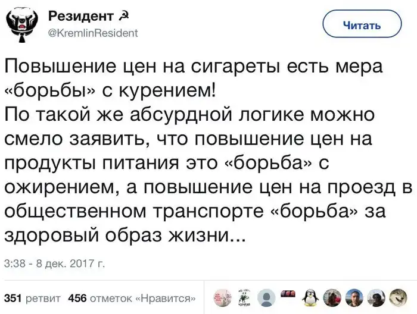The height and width of the screenshot is (314, 417).
Task: Open the default gray silhouette avatar
Action: click(267, 297)
